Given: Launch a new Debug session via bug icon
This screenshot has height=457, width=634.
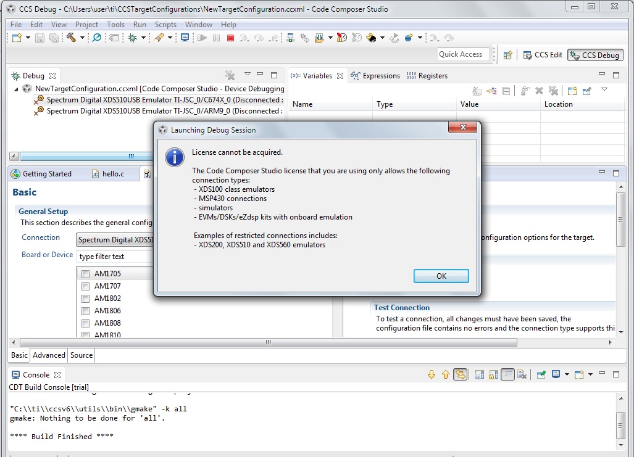Looking at the screenshot, I should click(x=133, y=38).
